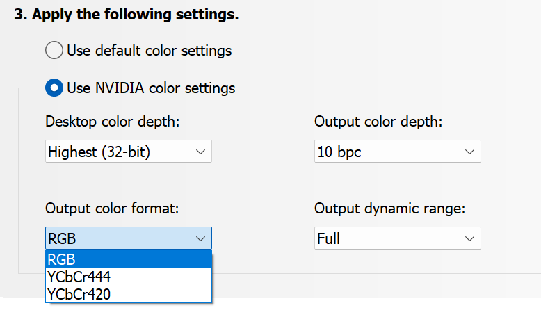This screenshot has height=326, width=541.
Task: Select the Use NVIDIA color settings radio button
Action: pyautogui.click(x=54, y=88)
